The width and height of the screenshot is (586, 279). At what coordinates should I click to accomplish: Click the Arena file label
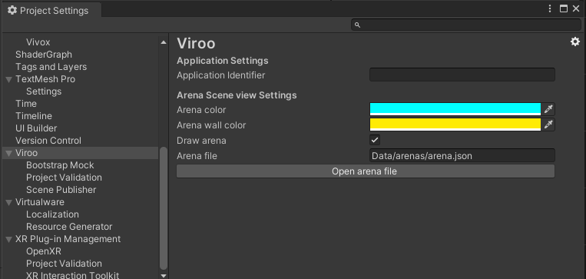[197, 155]
